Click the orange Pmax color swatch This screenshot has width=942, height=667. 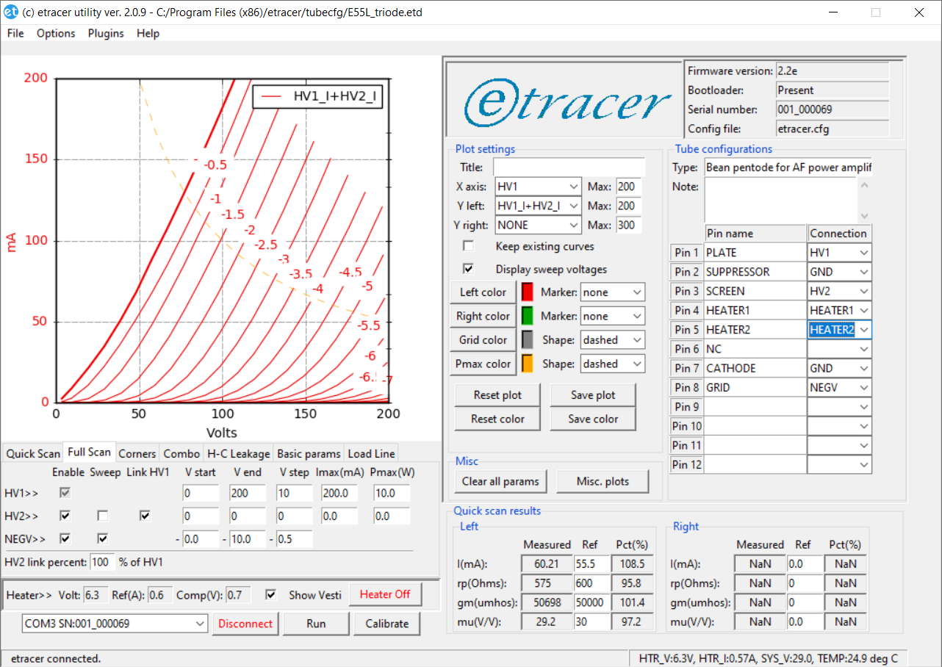[x=527, y=364]
